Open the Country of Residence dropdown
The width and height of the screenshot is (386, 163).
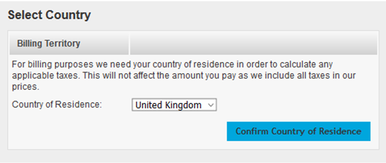pyautogui.click(x=174, y=105)
